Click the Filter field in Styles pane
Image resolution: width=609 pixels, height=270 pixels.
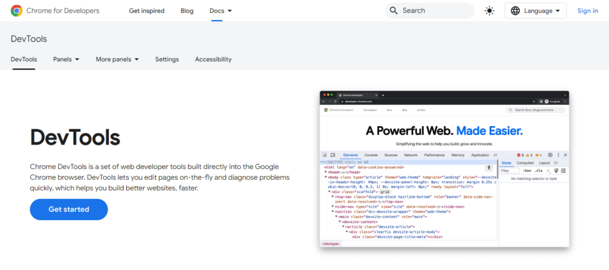point(509,171)
